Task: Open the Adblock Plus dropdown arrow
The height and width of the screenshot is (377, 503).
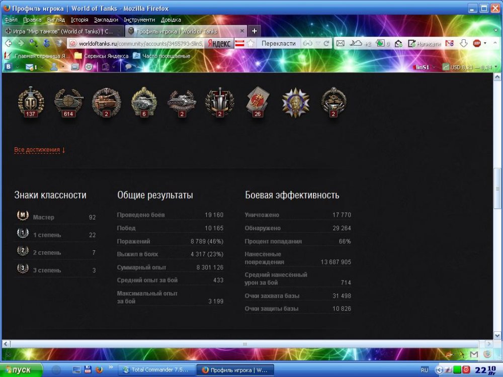Action: coord(485,43)
